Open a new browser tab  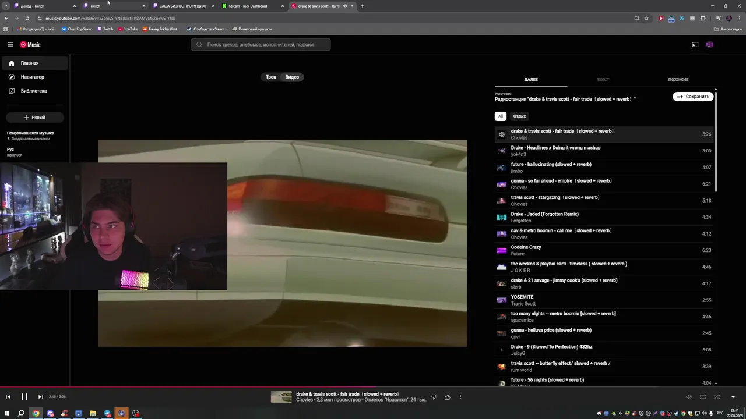point(362,6)
